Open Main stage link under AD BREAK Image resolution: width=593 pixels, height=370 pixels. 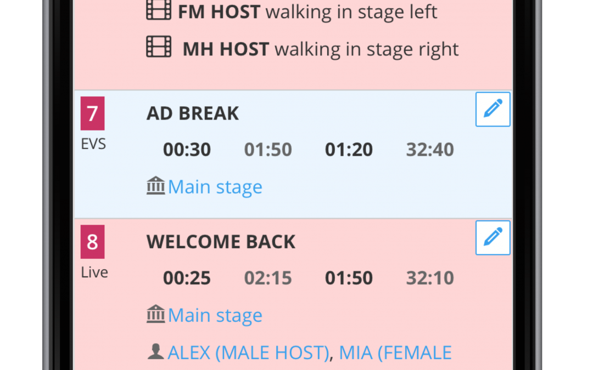[215, 187]
